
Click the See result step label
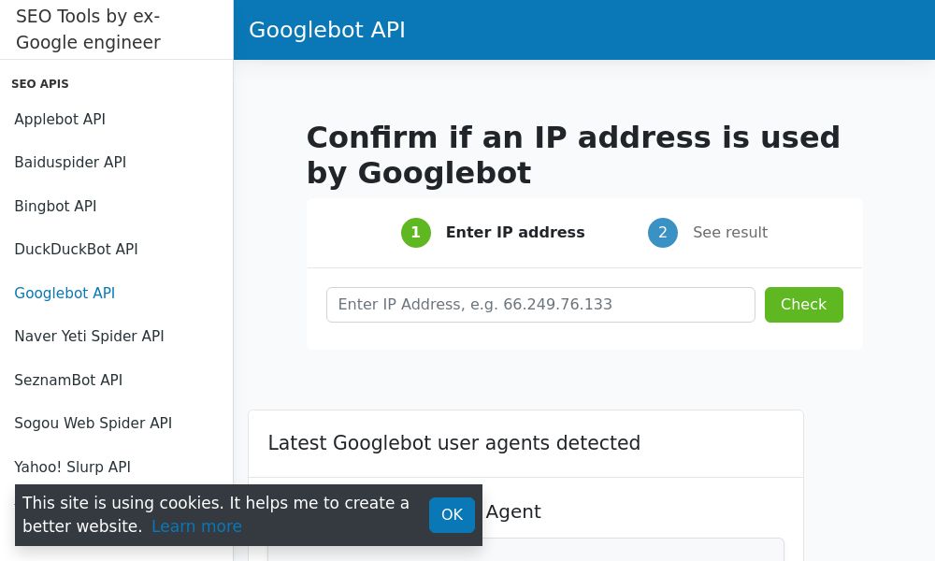click(x=730, y=233)
